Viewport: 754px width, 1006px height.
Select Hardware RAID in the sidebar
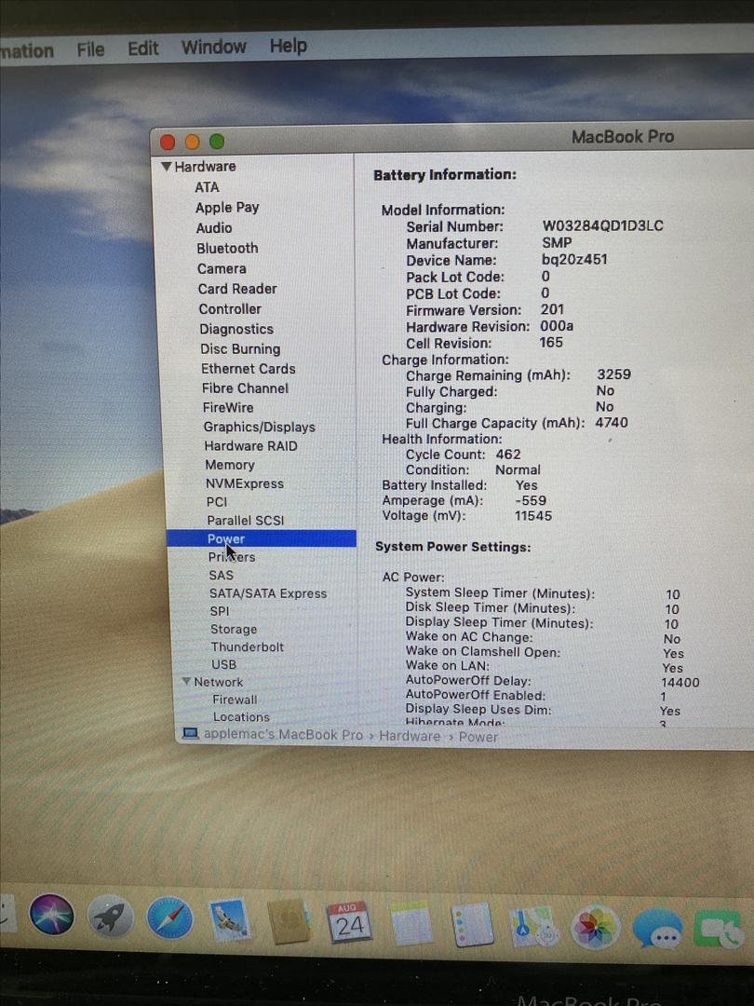tap(250, 446)
